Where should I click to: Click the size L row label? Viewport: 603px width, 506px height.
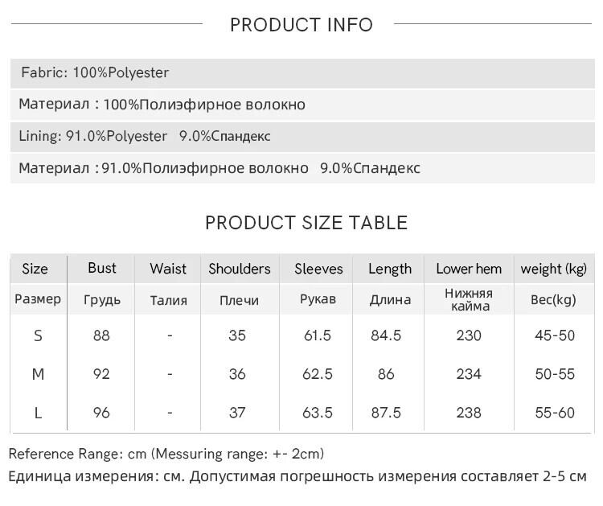click(38, 413)
